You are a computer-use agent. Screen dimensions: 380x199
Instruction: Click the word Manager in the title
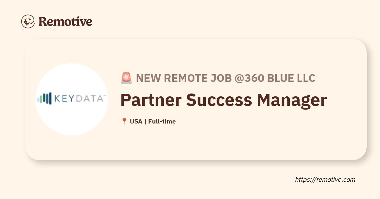(292, 100)
